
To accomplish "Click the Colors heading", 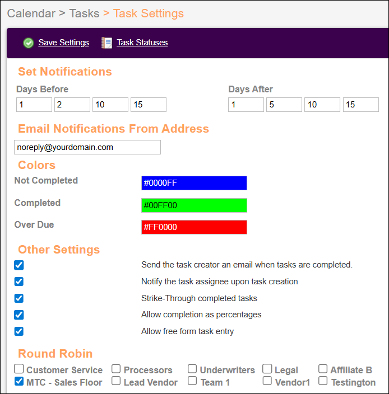I will (x=37, y=165).
